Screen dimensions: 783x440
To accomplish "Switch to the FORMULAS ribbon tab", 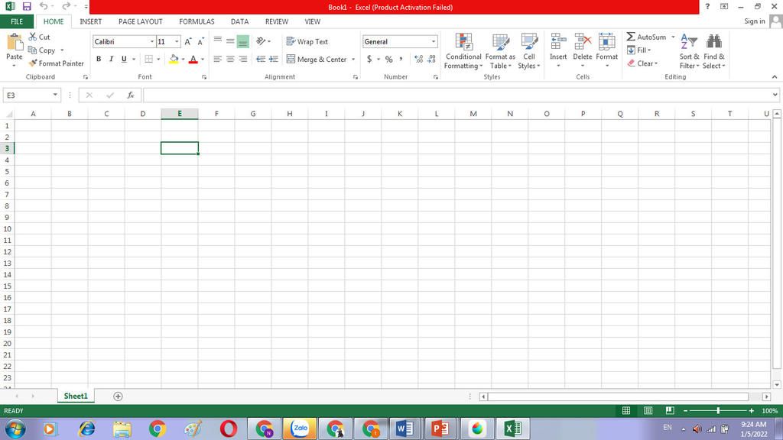I will click(197, 21).
